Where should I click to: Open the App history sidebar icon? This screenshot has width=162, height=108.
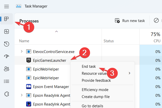pyautogui.click(x=7, y=44)
